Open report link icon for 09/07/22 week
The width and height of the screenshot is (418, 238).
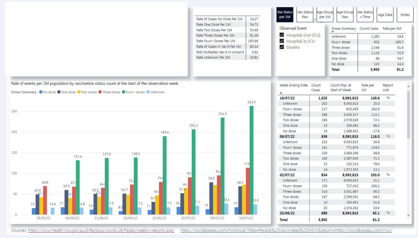click(388, 136)
